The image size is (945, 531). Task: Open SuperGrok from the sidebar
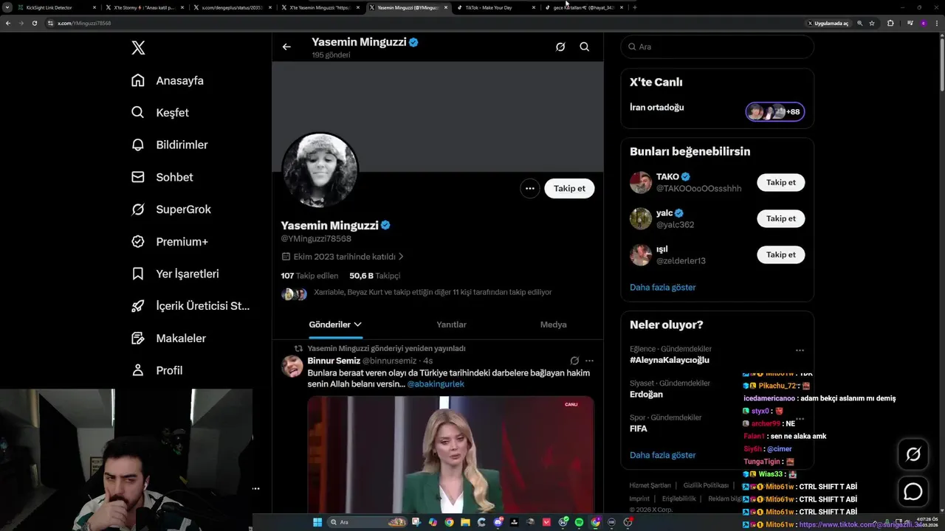[x=171, y=209]
